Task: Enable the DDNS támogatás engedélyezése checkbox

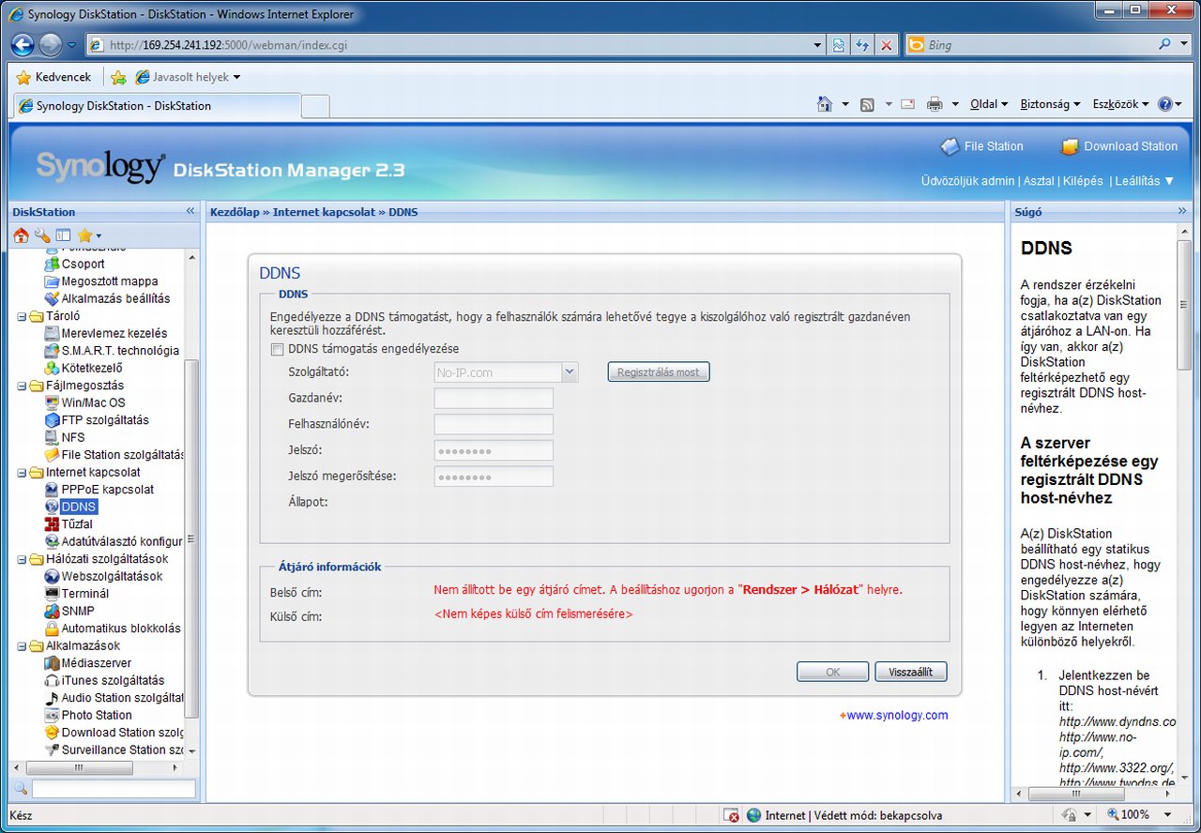Action: point(277,350)
